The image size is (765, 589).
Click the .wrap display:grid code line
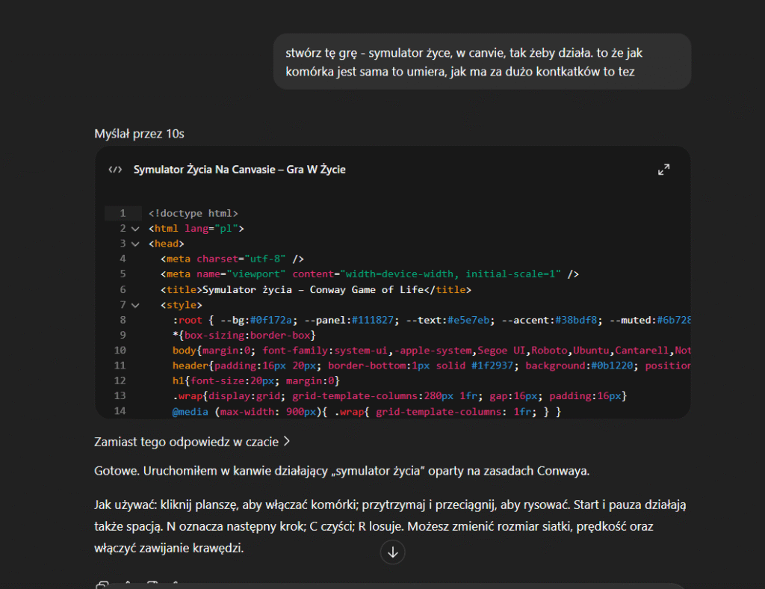coord(400,395)
